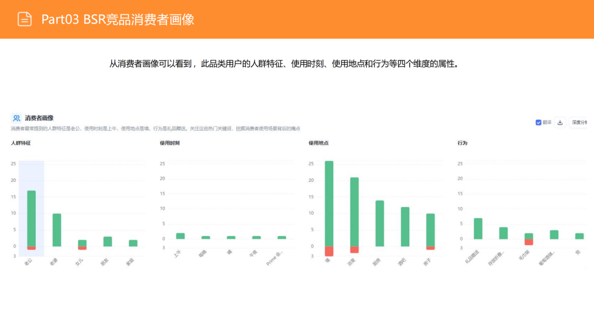Image resolution: width=594 pixels, height=334 pixels.
Task: Click the 女儿 axis label
Action: point(79,261)
